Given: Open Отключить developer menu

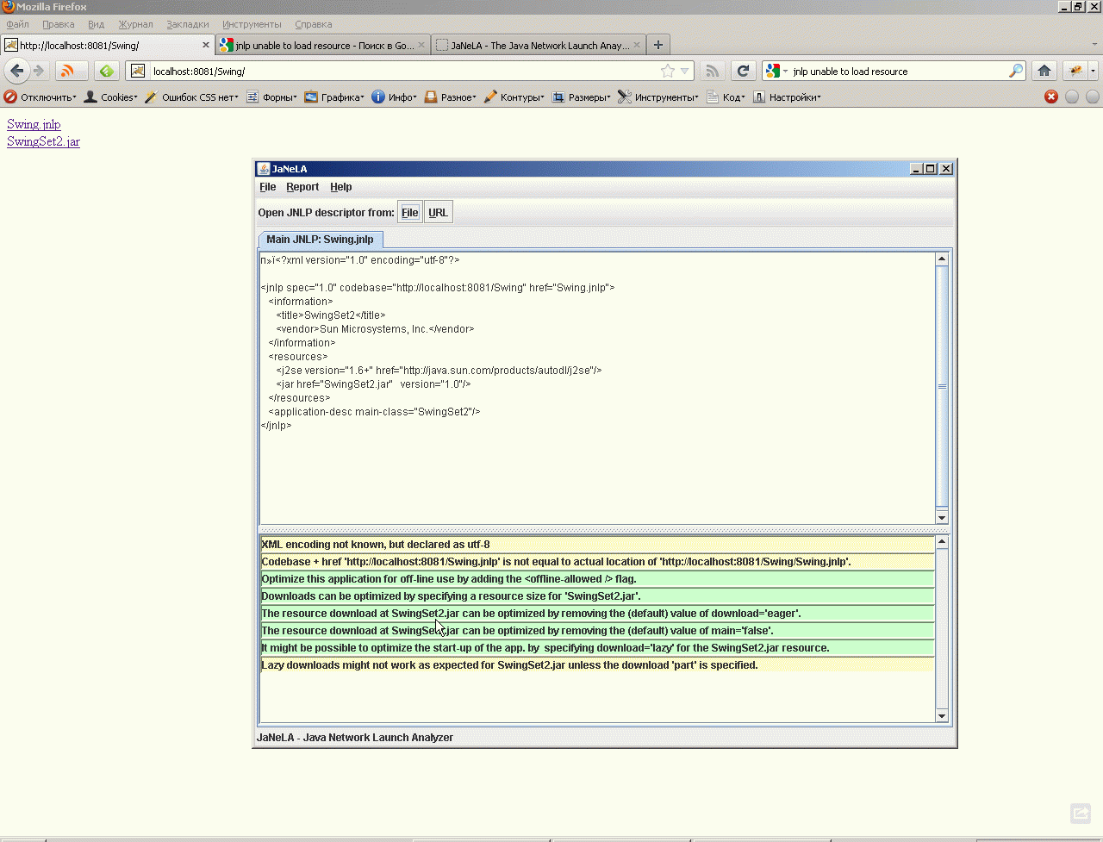Looking at the screenshot, I should (41, 97).
